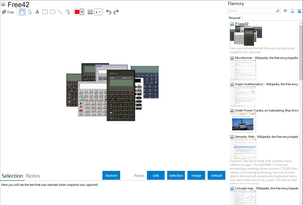This screenshot has width=303, height=205.
Task: Click the search magnifier icon
Action: [278, 11]
